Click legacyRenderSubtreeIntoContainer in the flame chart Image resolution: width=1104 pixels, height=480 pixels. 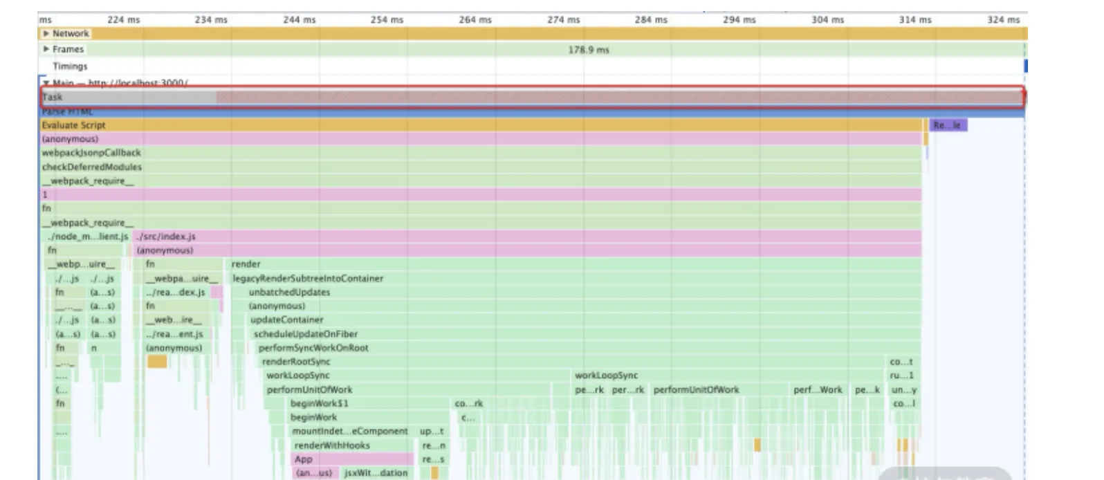(308, 279)
